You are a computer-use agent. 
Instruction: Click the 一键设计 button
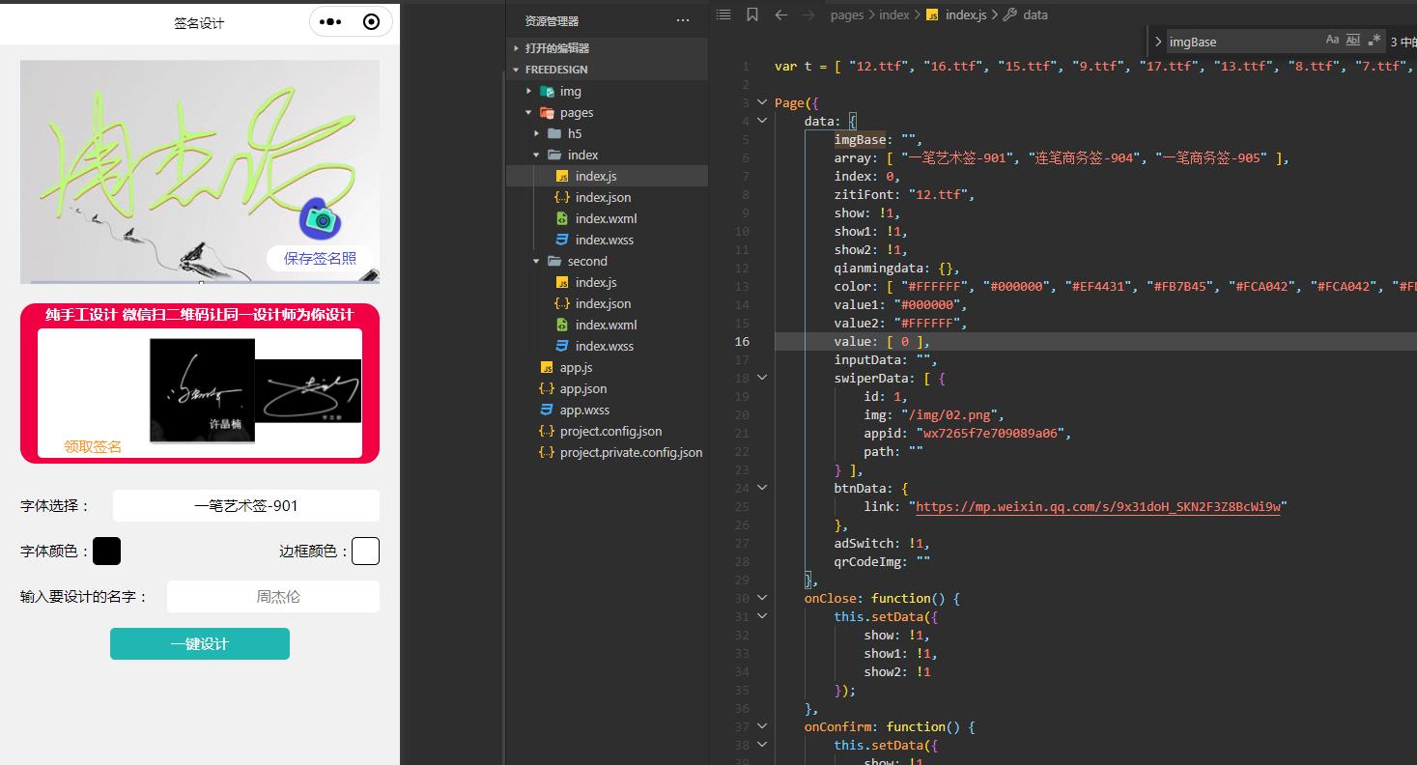pyautogui.click(x=200, y=644)
